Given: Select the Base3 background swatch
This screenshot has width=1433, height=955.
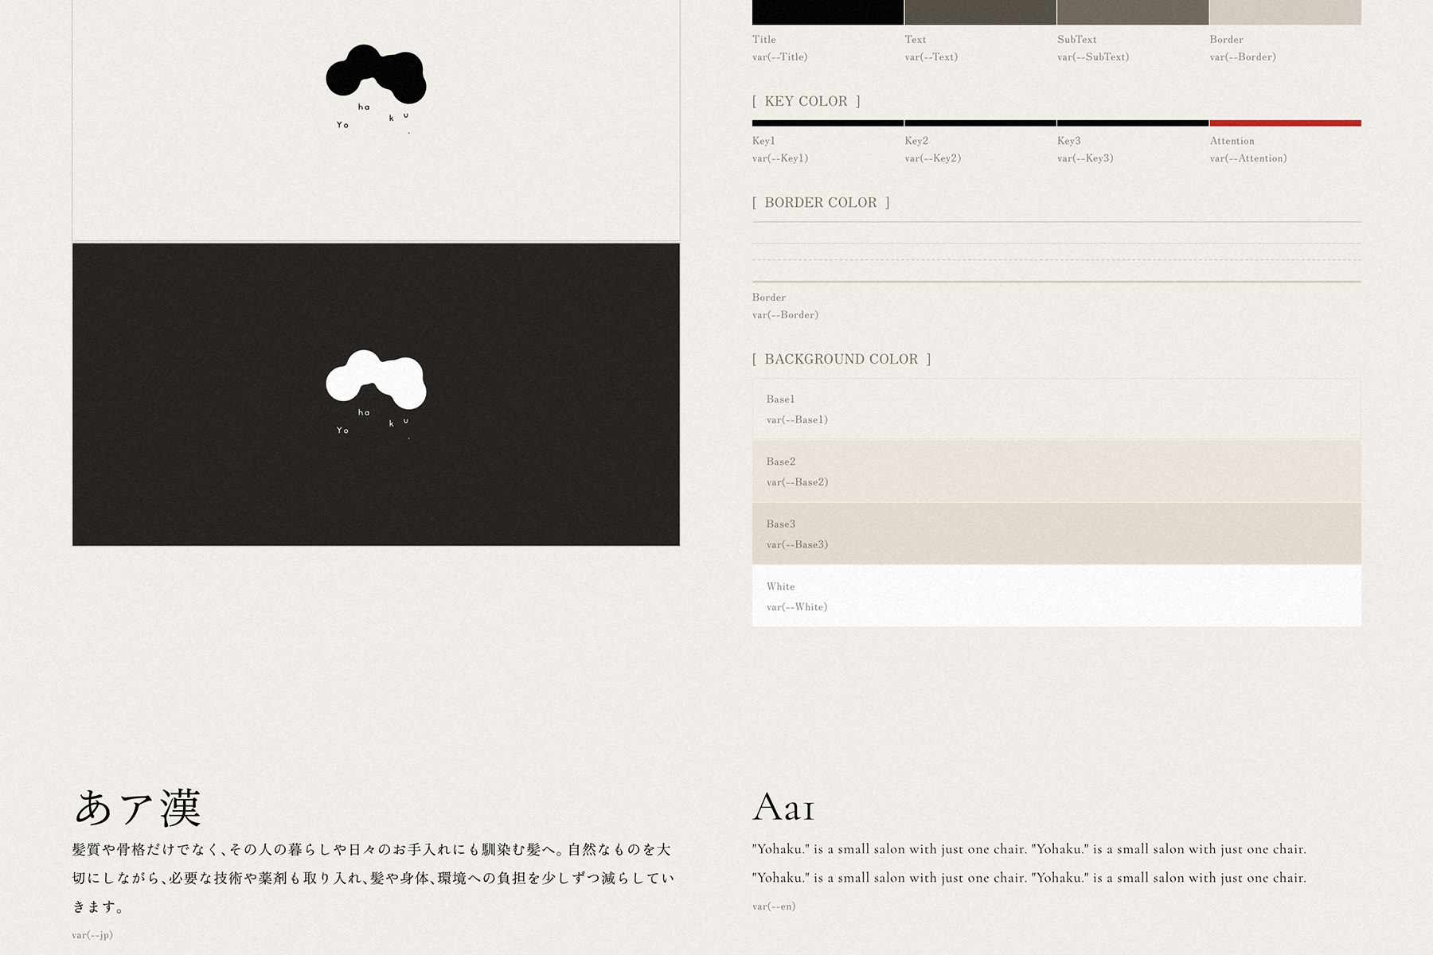Looking at the screenshot, I should pos(1056,534).
